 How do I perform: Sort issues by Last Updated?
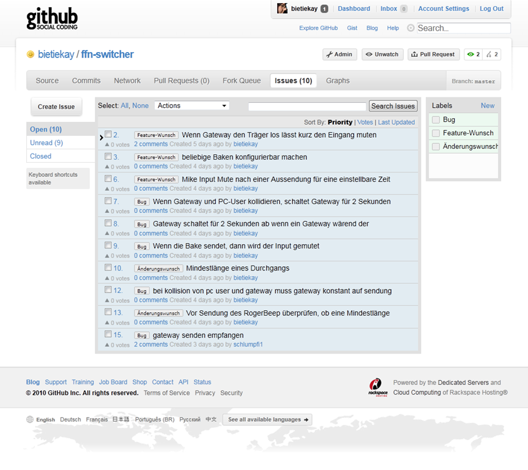click(x=396, y=122)
